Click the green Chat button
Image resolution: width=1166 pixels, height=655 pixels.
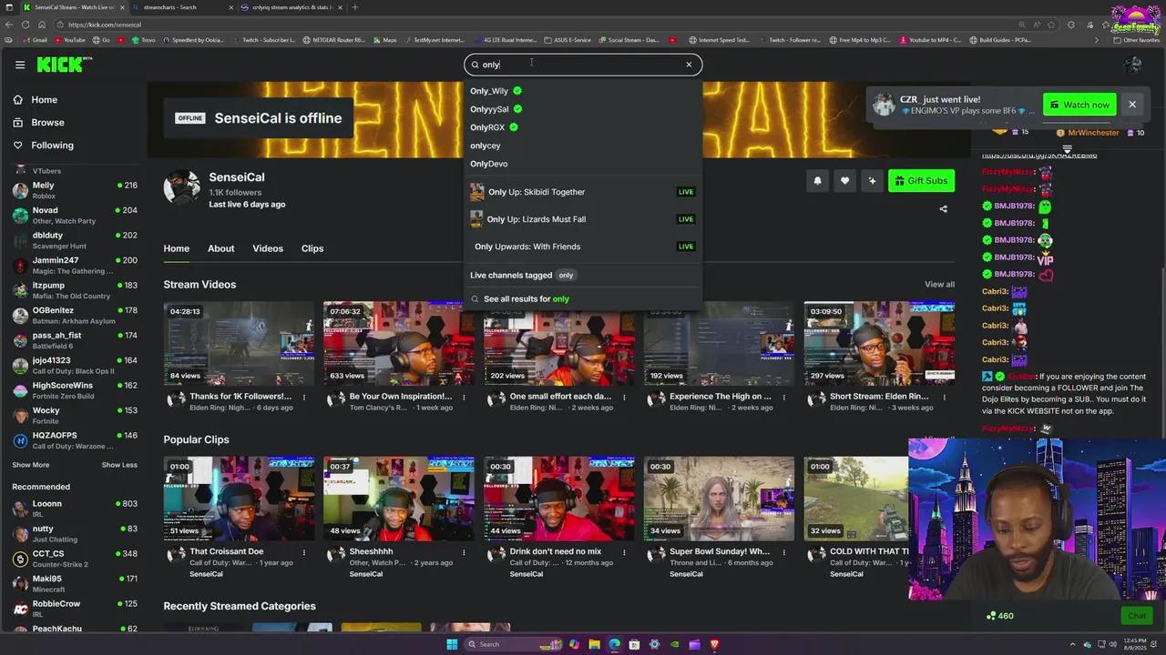(1137, 616)
